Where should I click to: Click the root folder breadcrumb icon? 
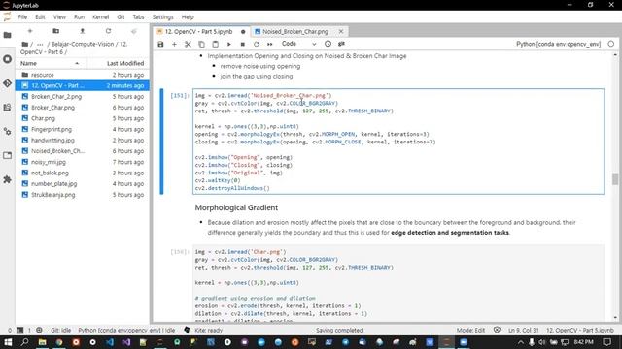pos(24,44)
